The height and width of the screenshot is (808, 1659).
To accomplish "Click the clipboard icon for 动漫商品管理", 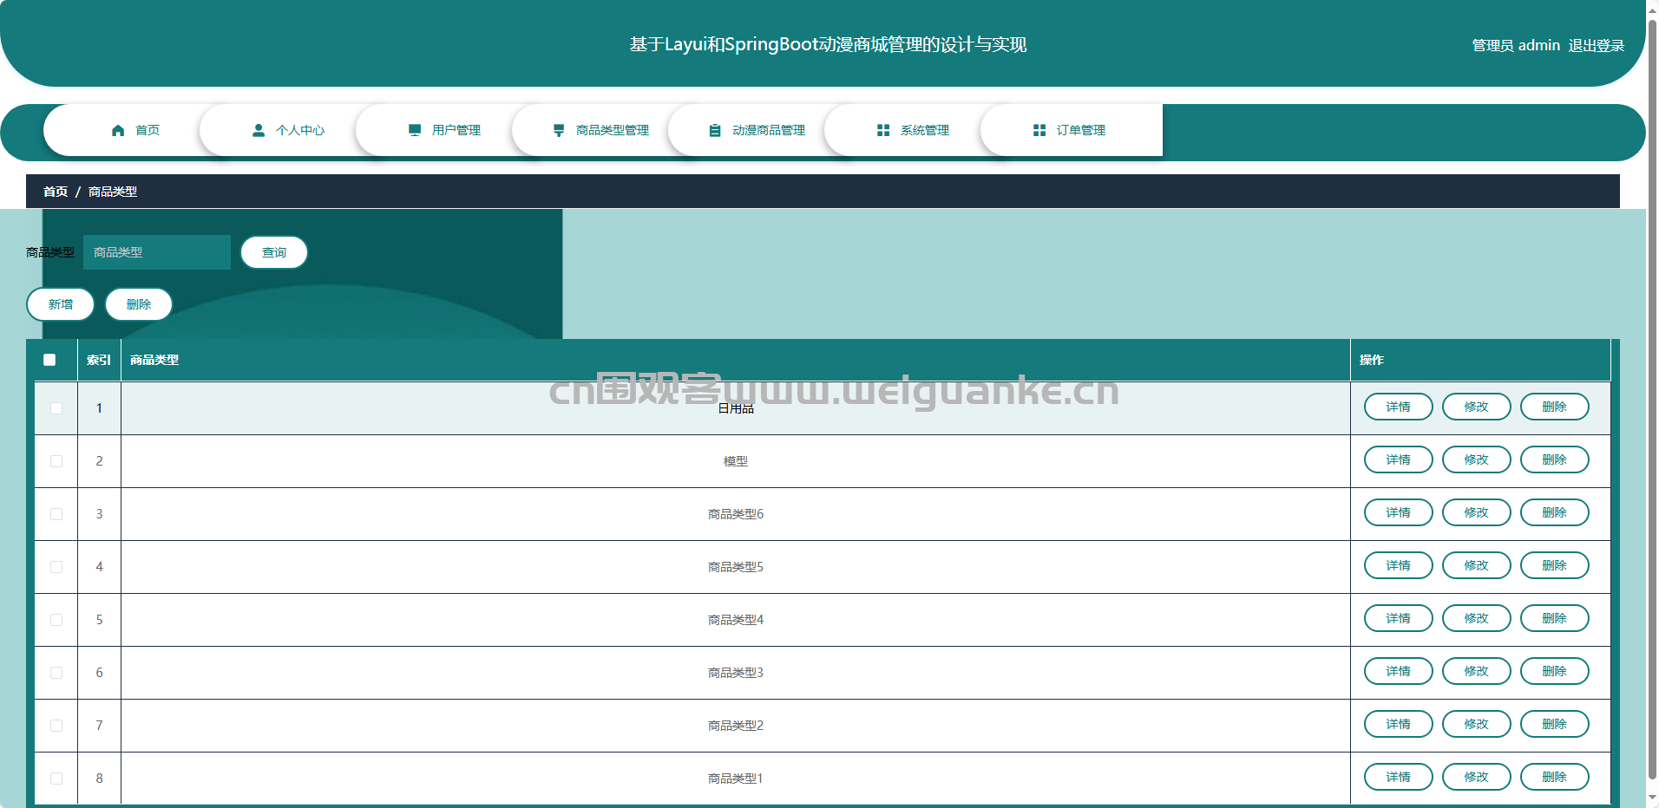I will click(715, 130).
